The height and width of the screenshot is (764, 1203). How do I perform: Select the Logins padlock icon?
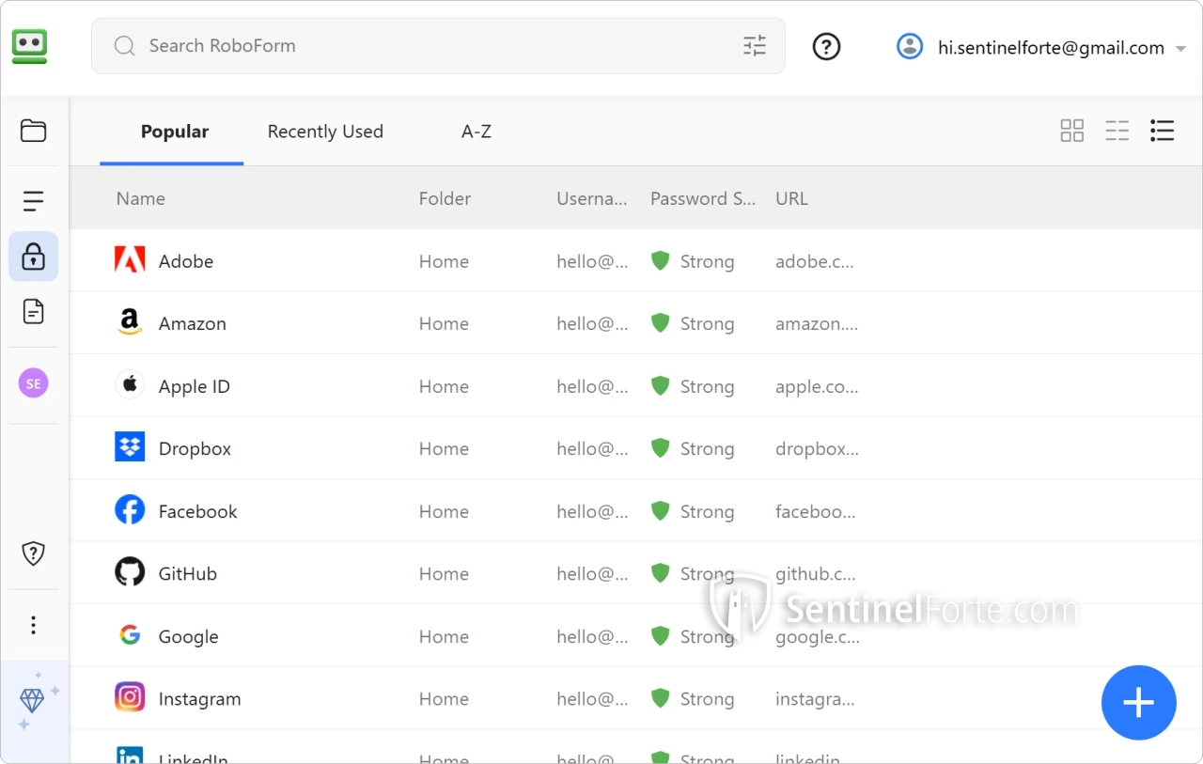[34, 256]
